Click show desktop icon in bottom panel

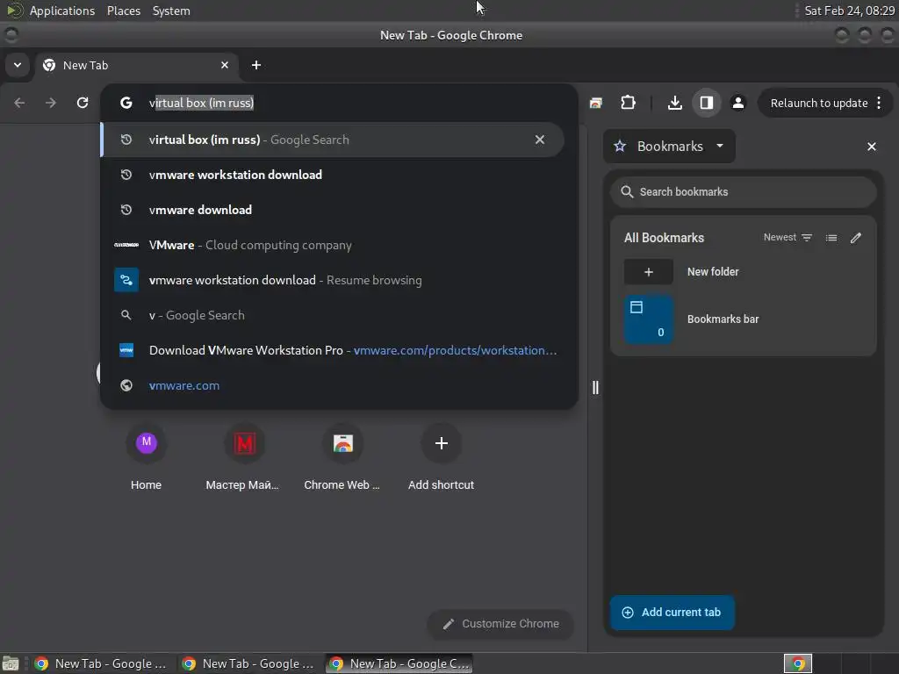pos(11,663)
